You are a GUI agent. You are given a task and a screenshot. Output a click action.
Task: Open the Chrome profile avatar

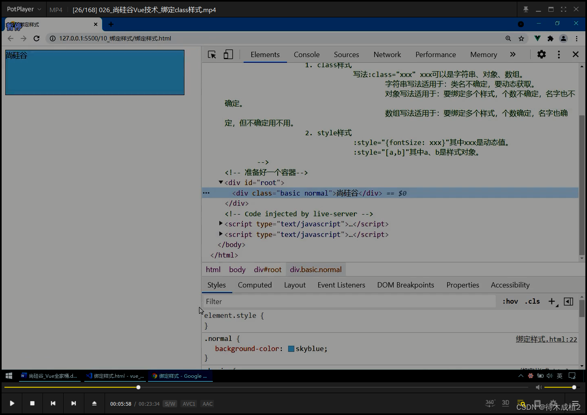tap(563, 38)
